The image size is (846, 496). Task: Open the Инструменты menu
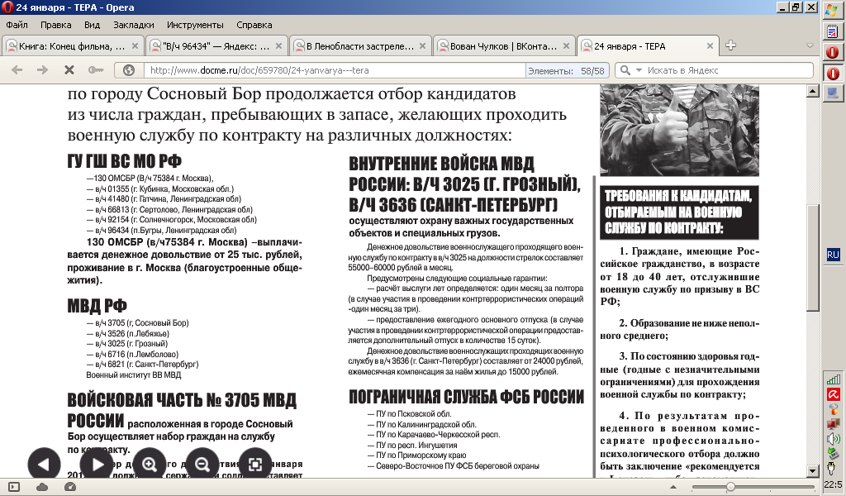195,25
